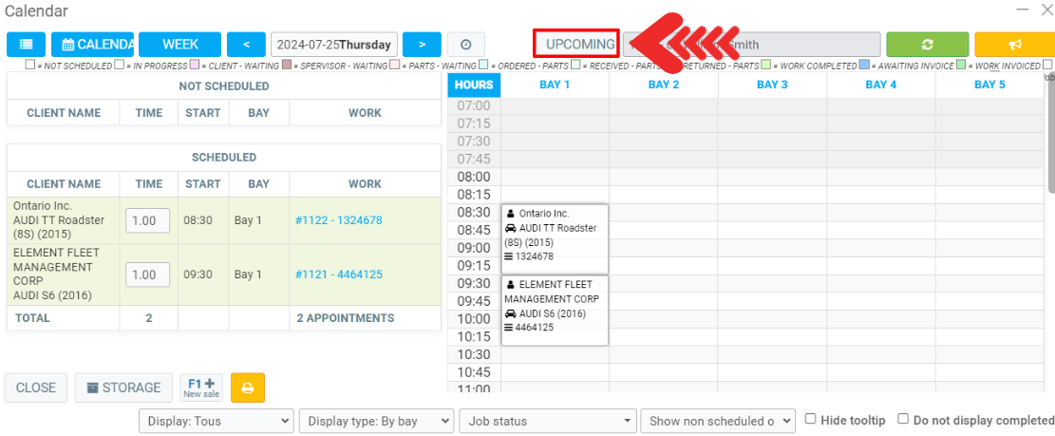Expand the Display: Tous dropdown

click(217, 421)
